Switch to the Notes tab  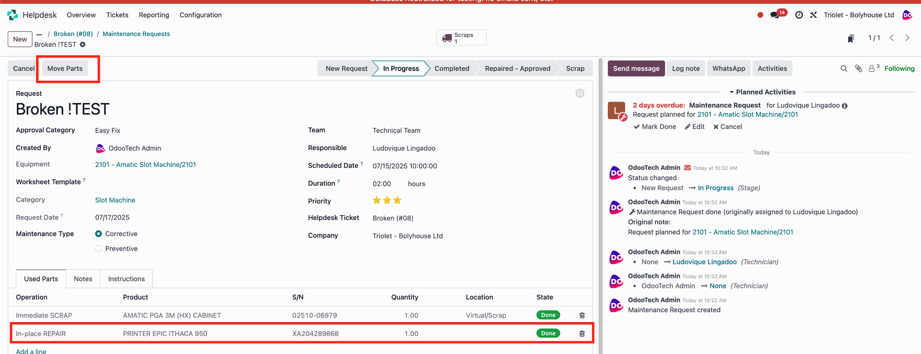coord(83,279)
